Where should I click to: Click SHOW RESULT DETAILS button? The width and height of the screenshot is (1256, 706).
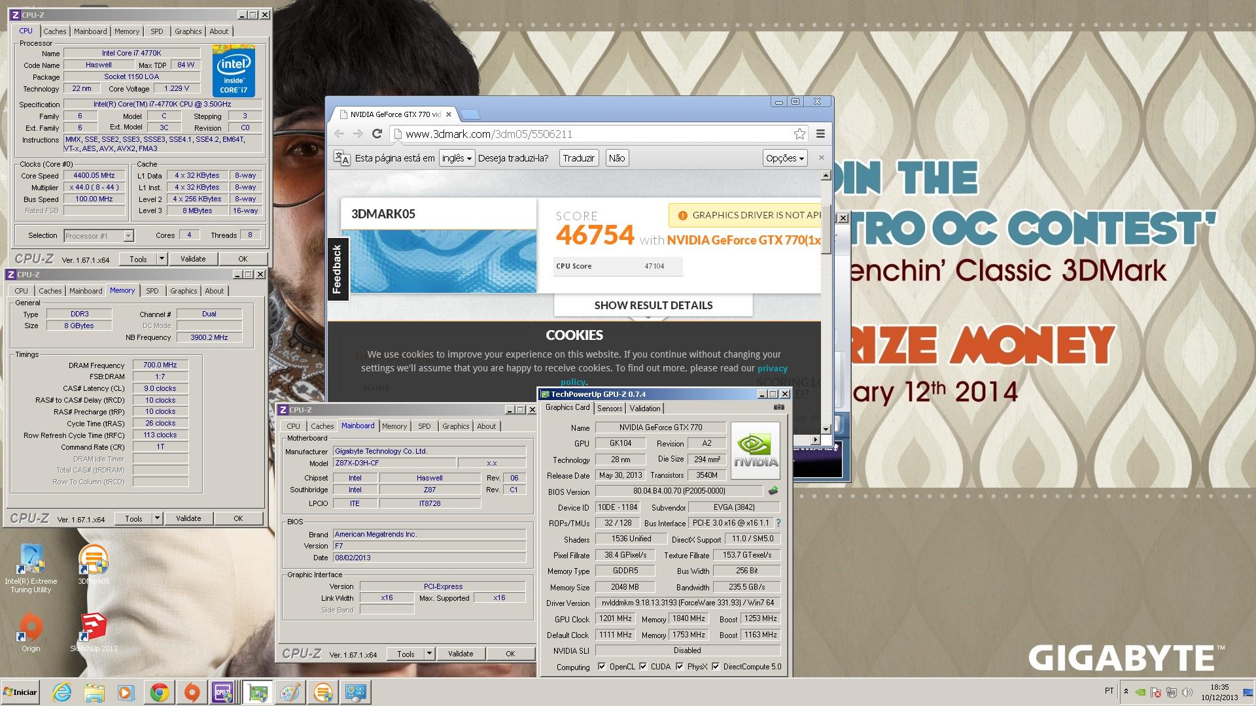(x=653, y=305)
